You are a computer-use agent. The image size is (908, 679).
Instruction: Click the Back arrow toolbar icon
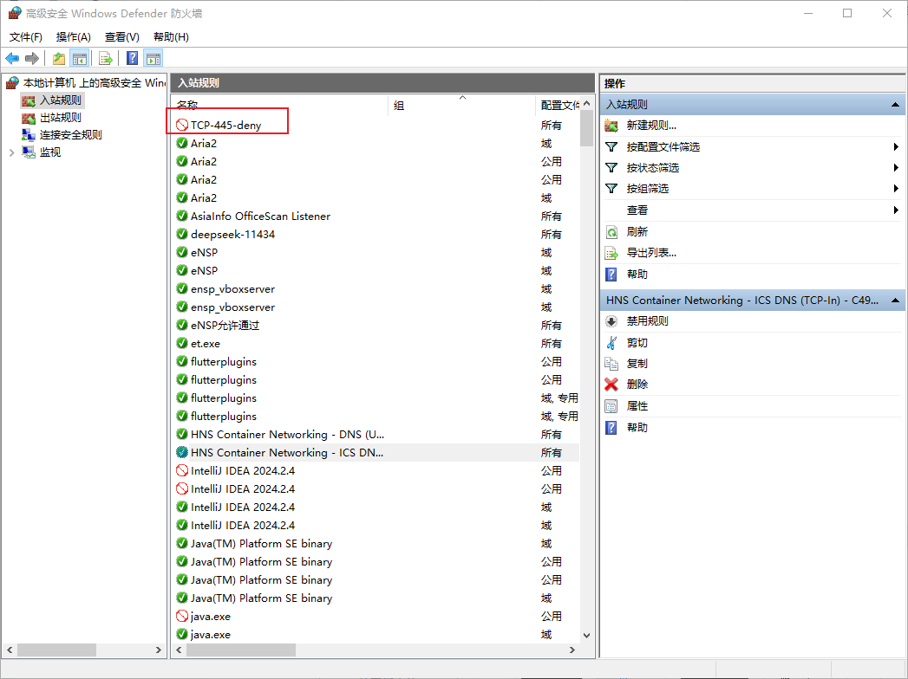click(12, 58)
